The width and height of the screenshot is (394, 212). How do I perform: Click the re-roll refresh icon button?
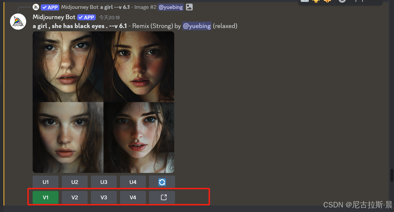162,182
